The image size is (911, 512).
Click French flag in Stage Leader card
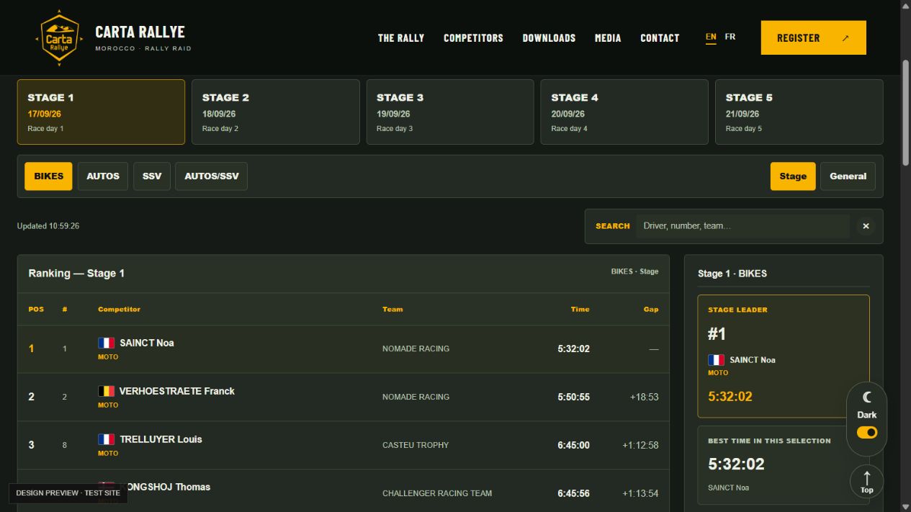click(717, 360)
